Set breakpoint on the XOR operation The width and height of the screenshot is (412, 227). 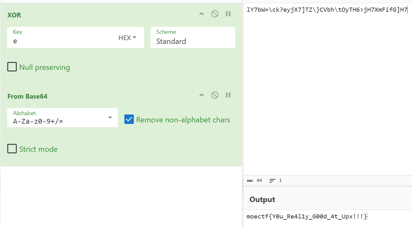[x=228, y=14]
